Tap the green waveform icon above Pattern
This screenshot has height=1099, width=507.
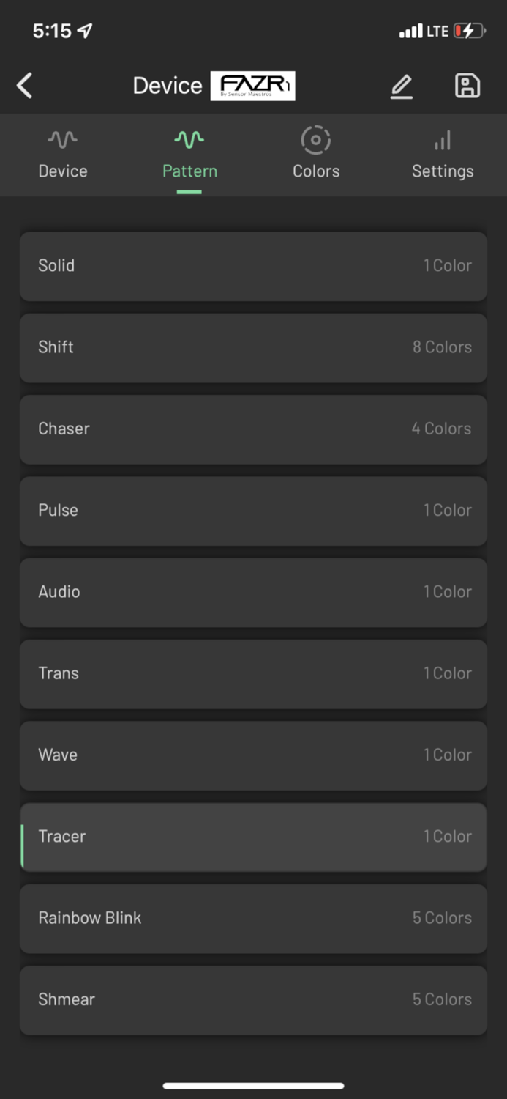189,139
